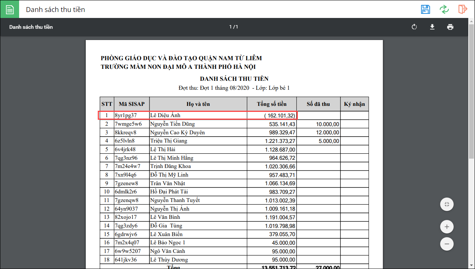This screenshot has height=269, width=475.
Task: Click the code '7qg3nz96'
Action: [x=126, y=158]
